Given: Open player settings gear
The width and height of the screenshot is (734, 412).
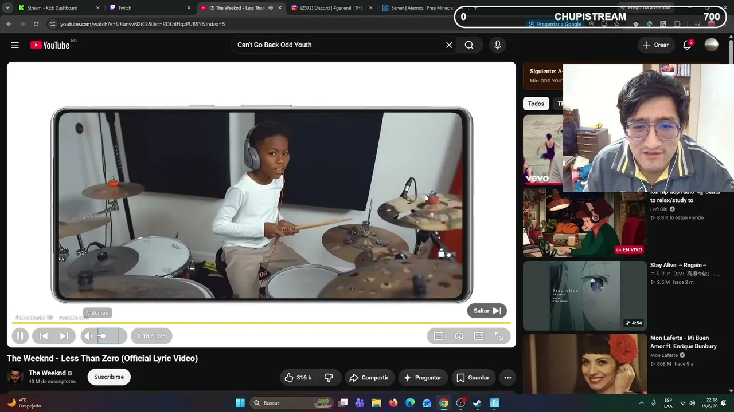Looking at the screenshot, I should pyautogui.click(x=459, y=336).
